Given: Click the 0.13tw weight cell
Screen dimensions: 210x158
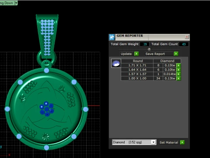Looking at the screenshot, I should coord(170,79).
